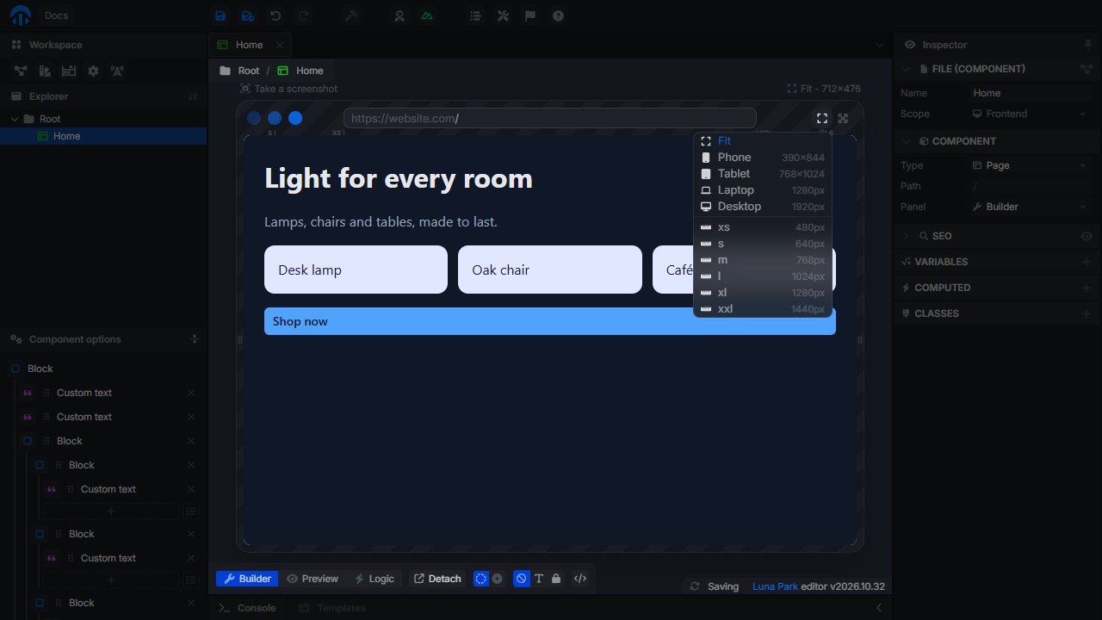This screenshot has height=620, width=1102.
Task: Toggle the dashed selection outline button
Action: tap(480, 579)
